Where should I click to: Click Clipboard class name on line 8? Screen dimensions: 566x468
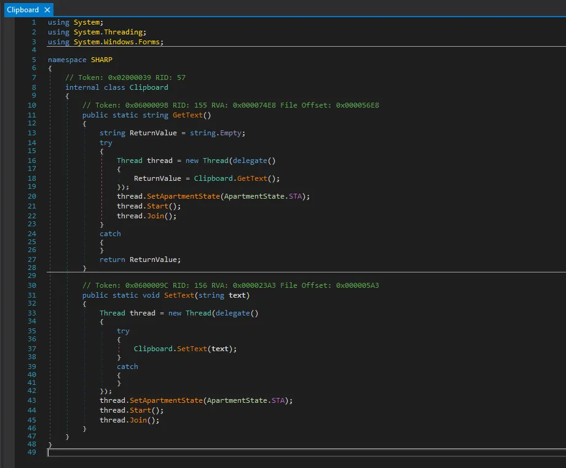[148, 87]
